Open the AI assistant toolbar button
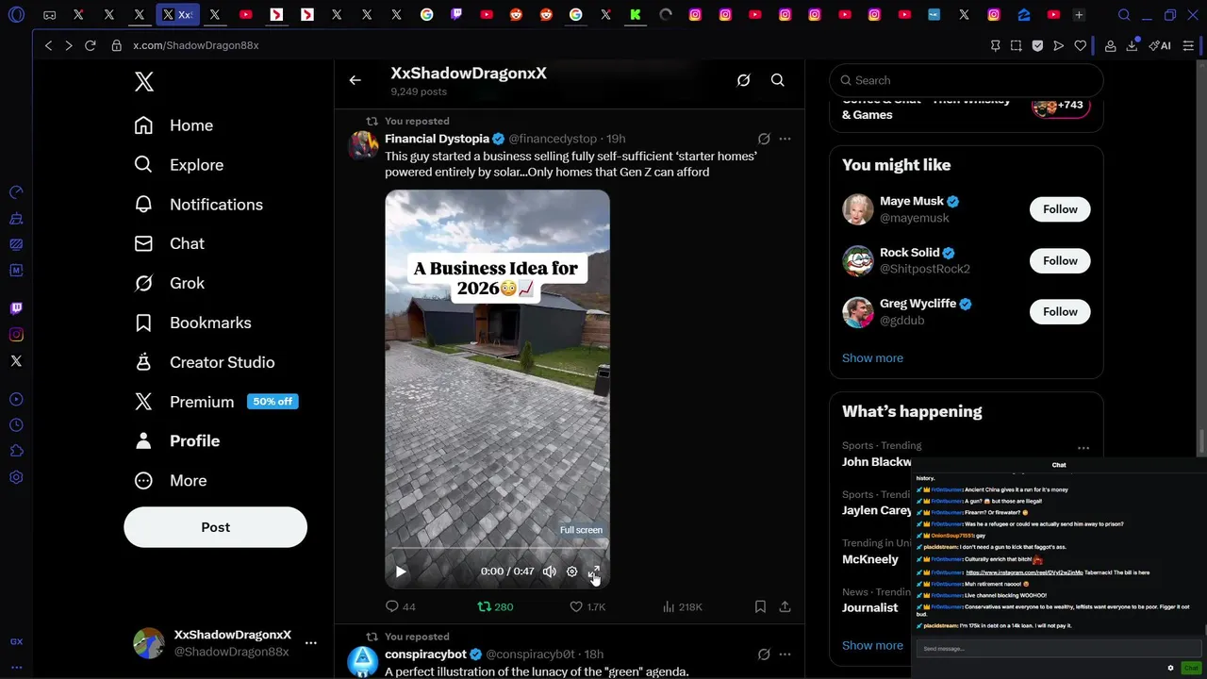 (x=1160, y=45)
